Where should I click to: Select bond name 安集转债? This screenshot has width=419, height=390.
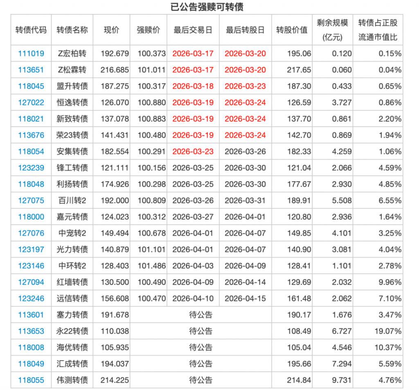pos(72,152)
